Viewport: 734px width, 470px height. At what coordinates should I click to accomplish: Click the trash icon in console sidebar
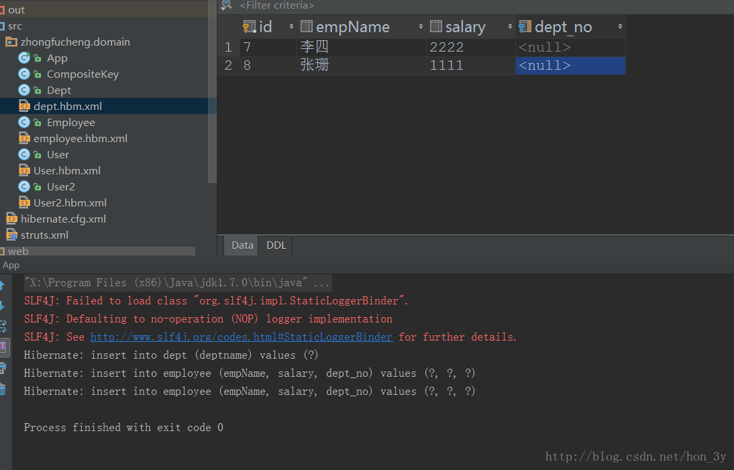[x=3, y=389]
